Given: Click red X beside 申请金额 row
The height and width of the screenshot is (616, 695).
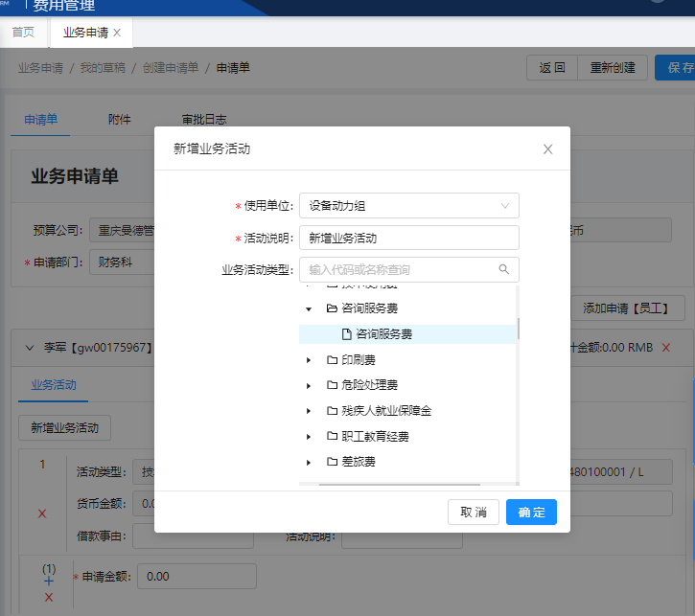Looking at the screenshot, I should tap(49, 597).
